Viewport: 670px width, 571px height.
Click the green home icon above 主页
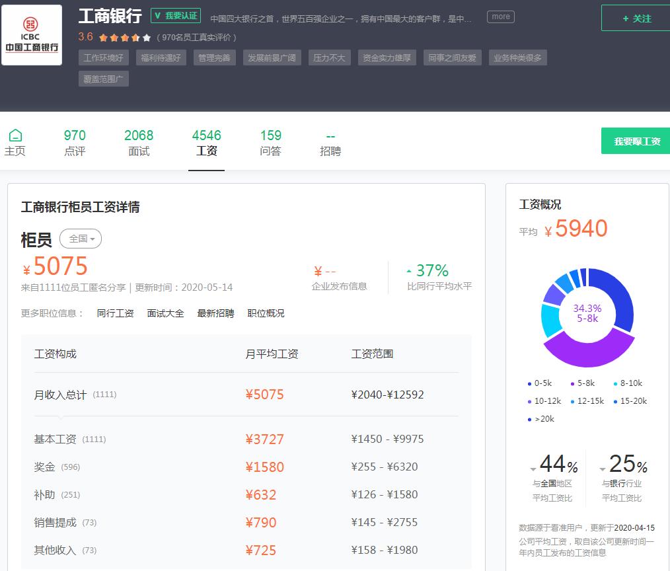pos(15,135)
